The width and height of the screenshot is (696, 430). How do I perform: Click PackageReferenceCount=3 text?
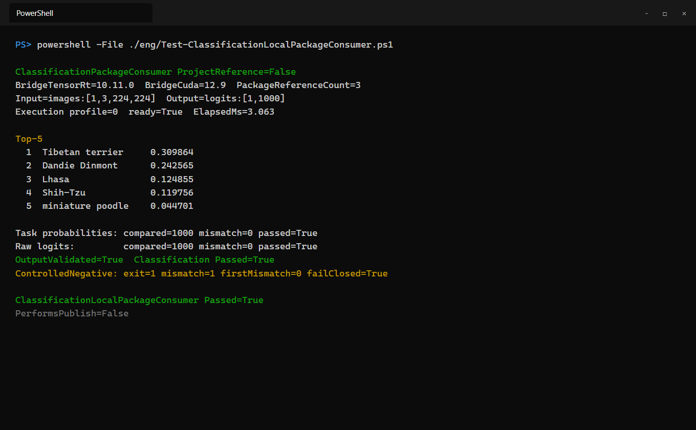click(298, 85)
